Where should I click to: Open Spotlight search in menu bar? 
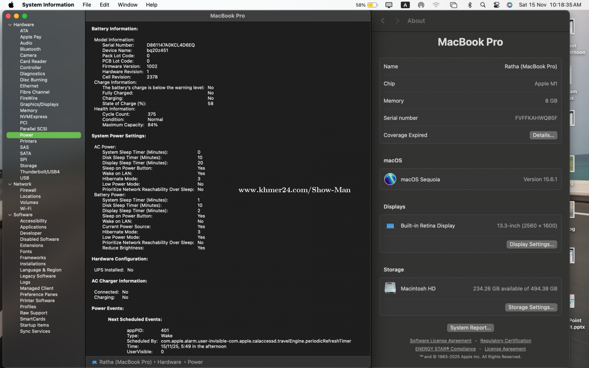coord(483,5)
